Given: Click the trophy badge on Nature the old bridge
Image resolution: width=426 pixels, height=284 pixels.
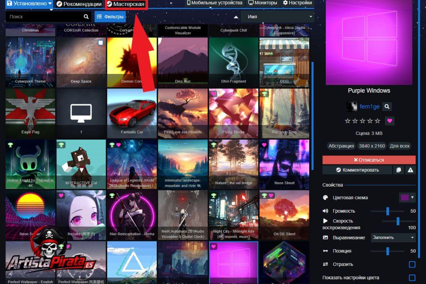Looking at the screenshot, I should pos(213,145).
